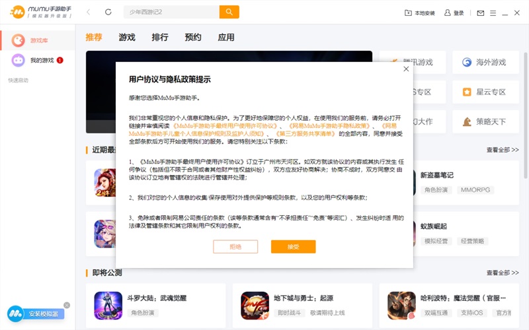Select 游戏库 in the sidebar

[38, 40]
